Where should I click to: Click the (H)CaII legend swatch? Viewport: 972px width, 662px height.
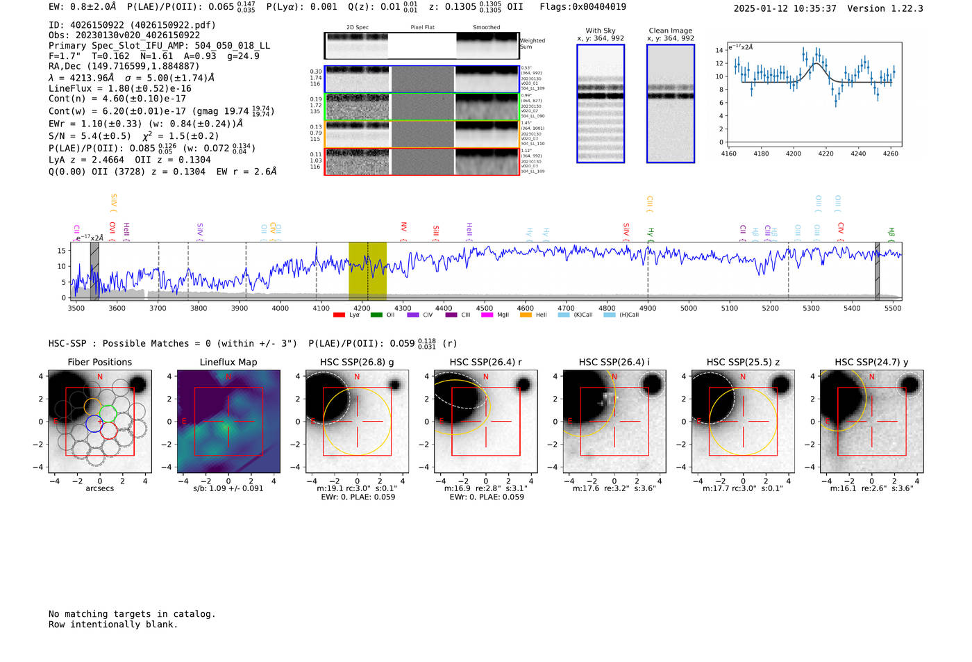coord(610,315)
